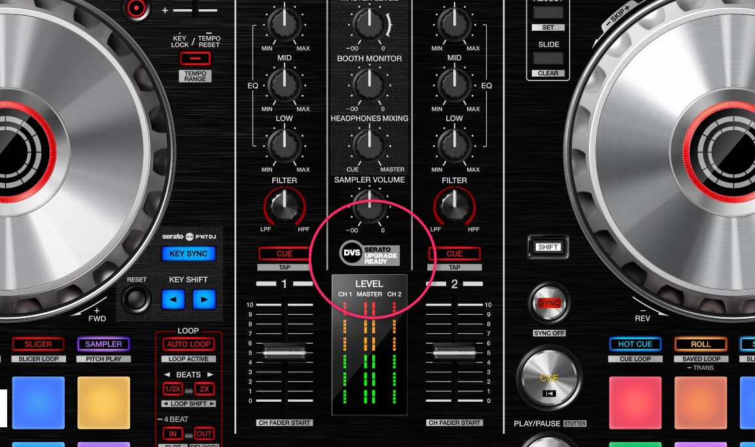This screenshot has height=447, width=755.
Task: Click the BEATS right arrow
Action: click(x=211, y=374)
